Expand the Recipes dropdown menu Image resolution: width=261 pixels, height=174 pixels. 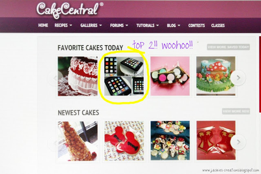click(x=63, y=25)
